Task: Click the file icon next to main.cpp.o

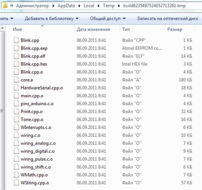Action: tap(16, 96)
